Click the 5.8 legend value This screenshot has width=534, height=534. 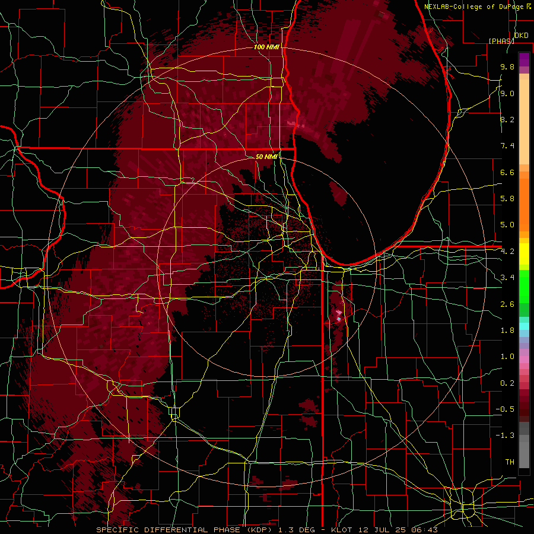pos(507,199)
